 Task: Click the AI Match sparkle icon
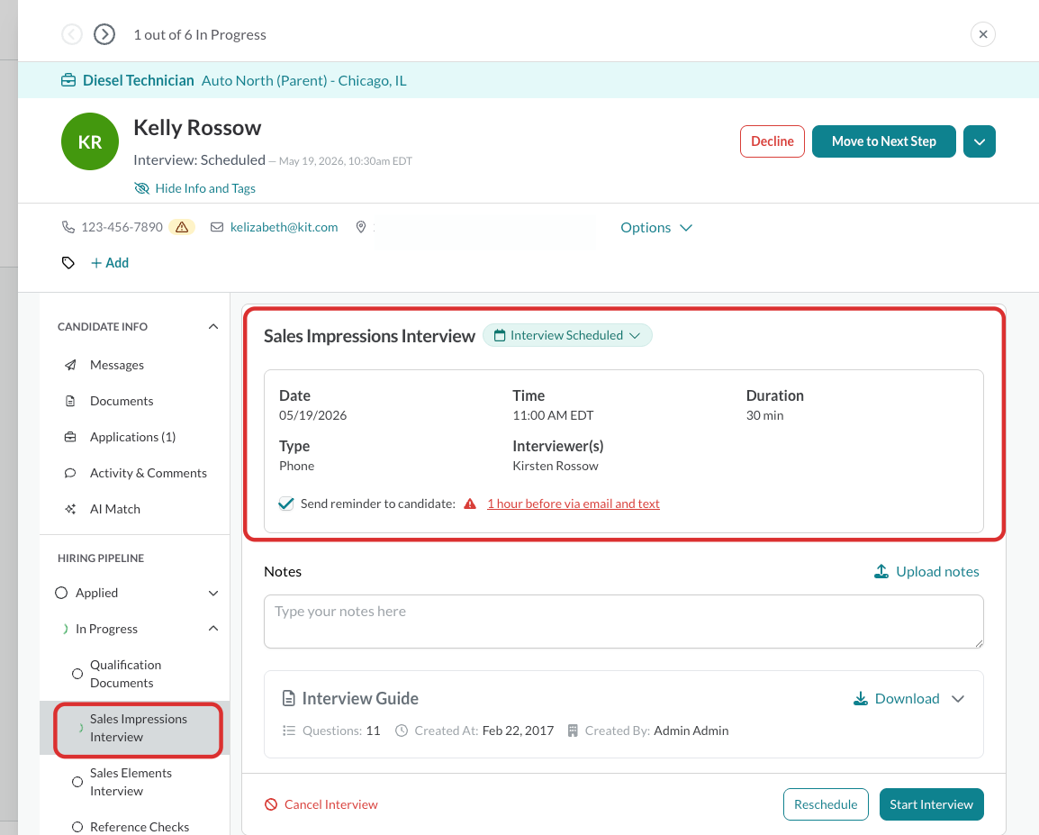coord(70,509)
